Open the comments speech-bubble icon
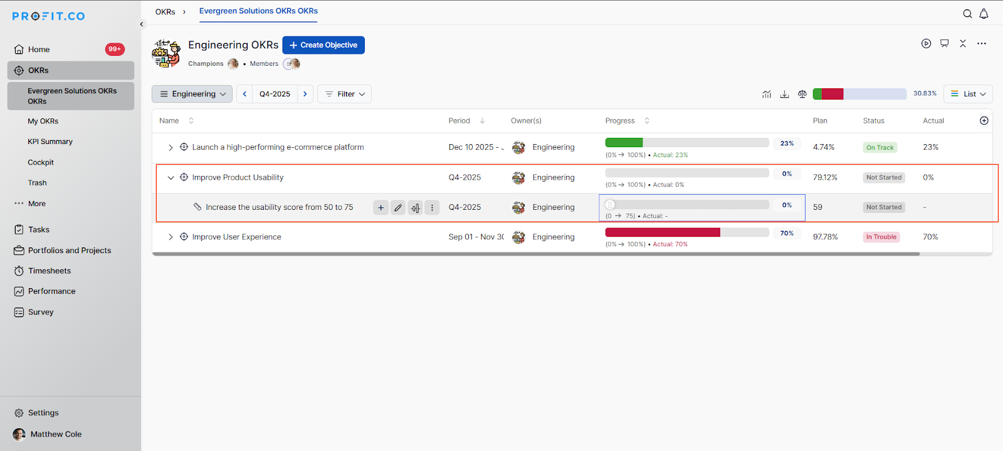 pyautogui.click(x=944, y=43)
